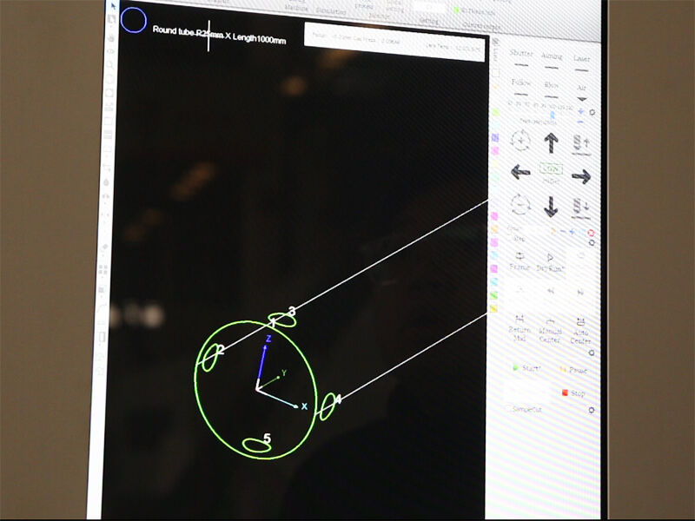
Task: Click the 'Round tube R25mm X Length1000mm' label
Action: tap(219, 35)
